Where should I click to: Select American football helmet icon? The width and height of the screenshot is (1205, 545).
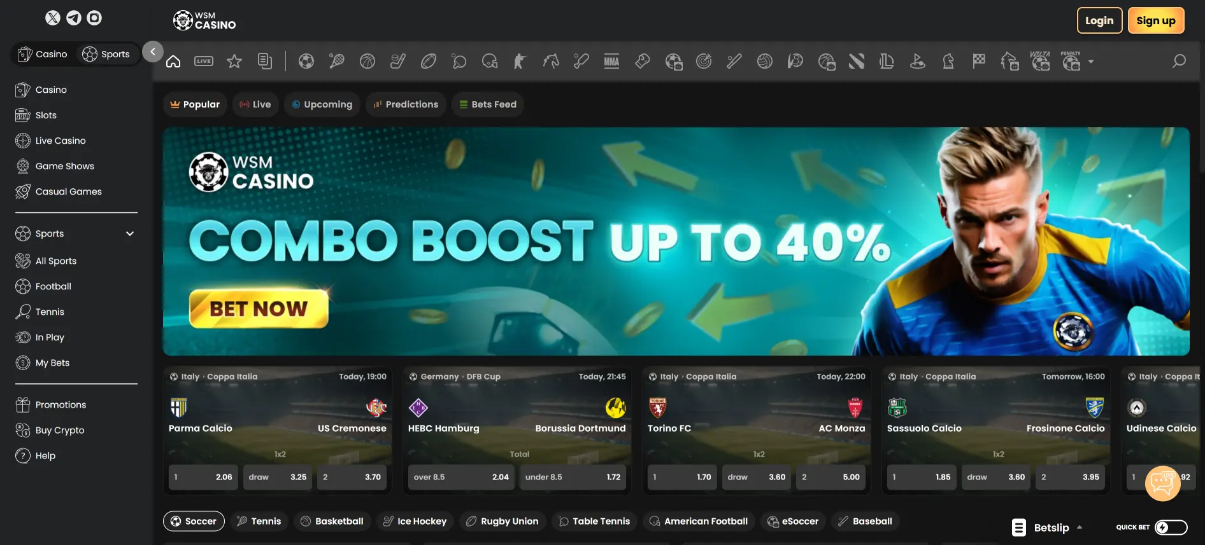tap(490, 61)
